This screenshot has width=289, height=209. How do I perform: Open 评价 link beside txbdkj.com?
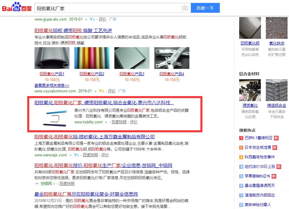pos(134,122)
